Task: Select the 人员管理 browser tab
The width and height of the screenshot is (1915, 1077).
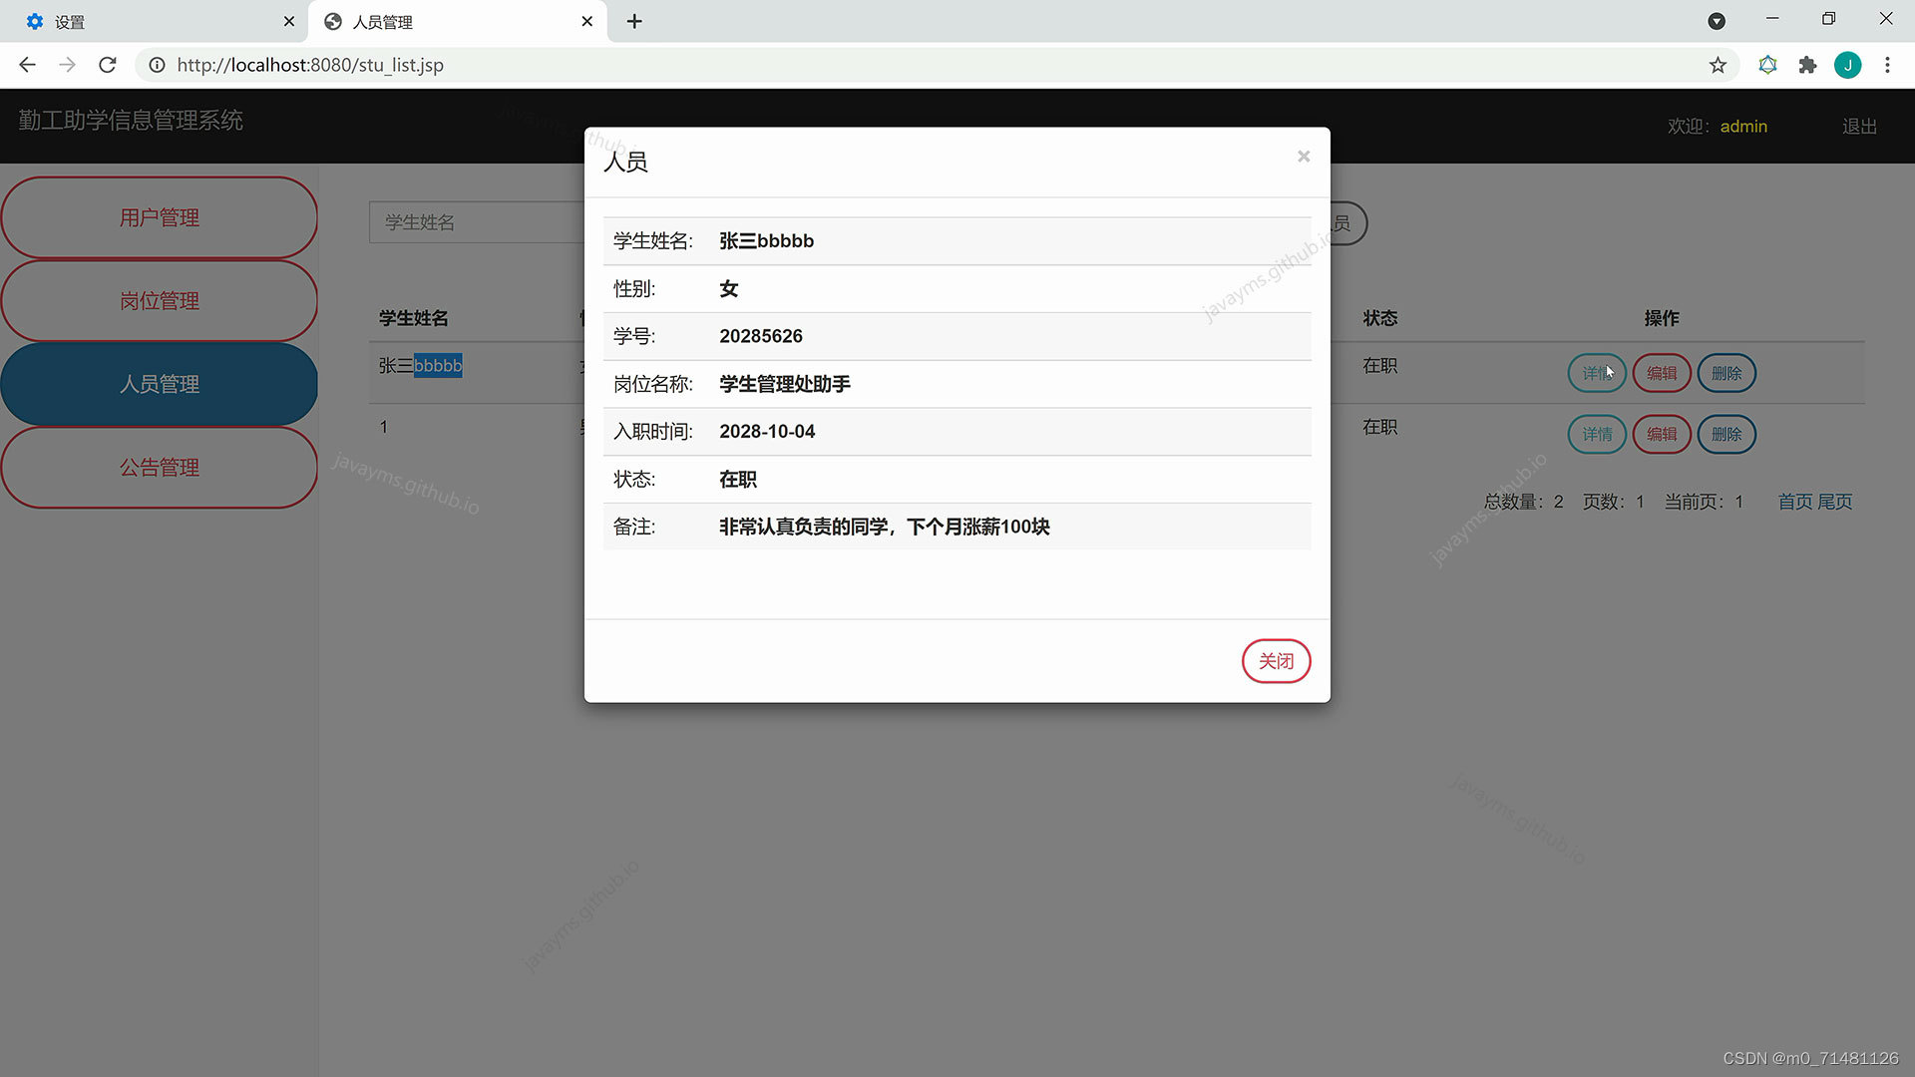Action: click(459, 21)
